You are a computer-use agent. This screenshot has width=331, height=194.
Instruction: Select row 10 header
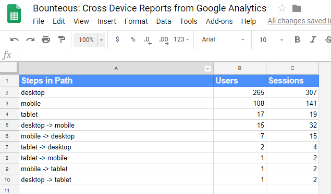point(9,180)
